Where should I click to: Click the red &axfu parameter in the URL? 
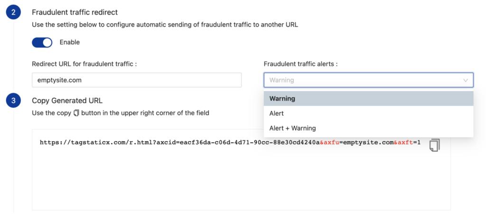329,142
